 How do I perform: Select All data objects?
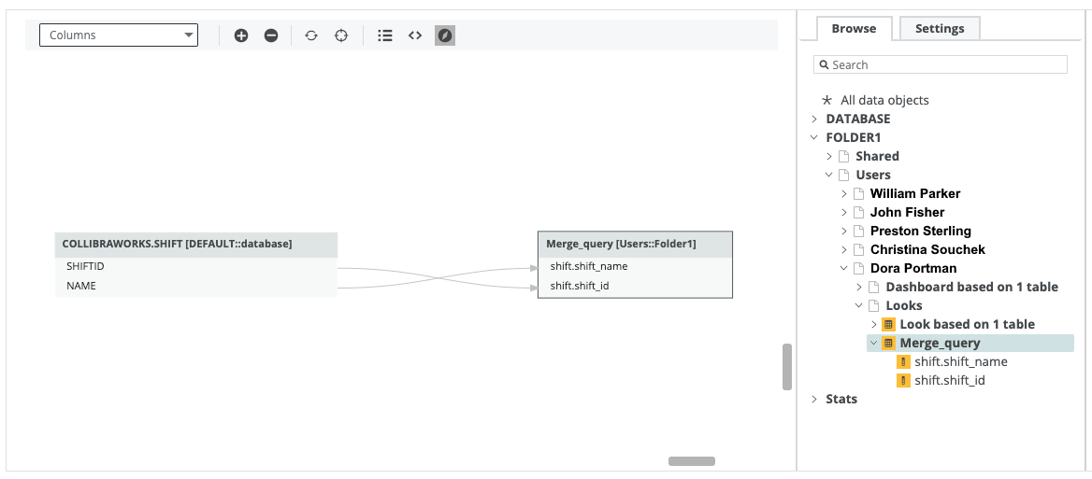click(x=884, y=100)
